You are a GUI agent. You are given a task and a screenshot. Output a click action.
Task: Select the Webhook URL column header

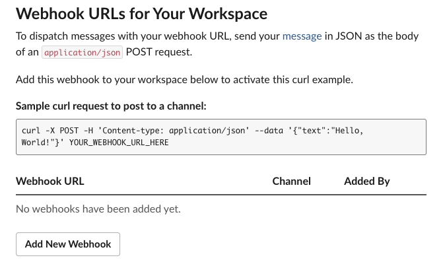pyautogui.click(x=50, y=181)
